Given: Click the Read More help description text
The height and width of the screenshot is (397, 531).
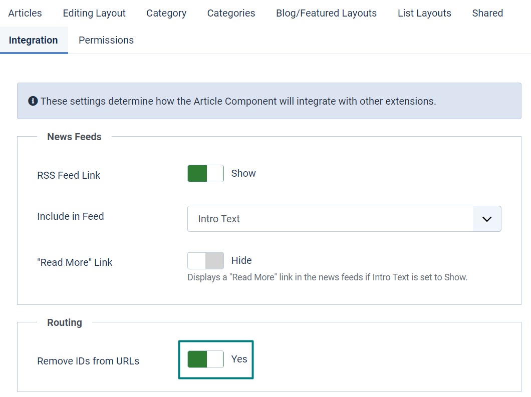Looking at the screenshot, I should (x=327, y=277).
